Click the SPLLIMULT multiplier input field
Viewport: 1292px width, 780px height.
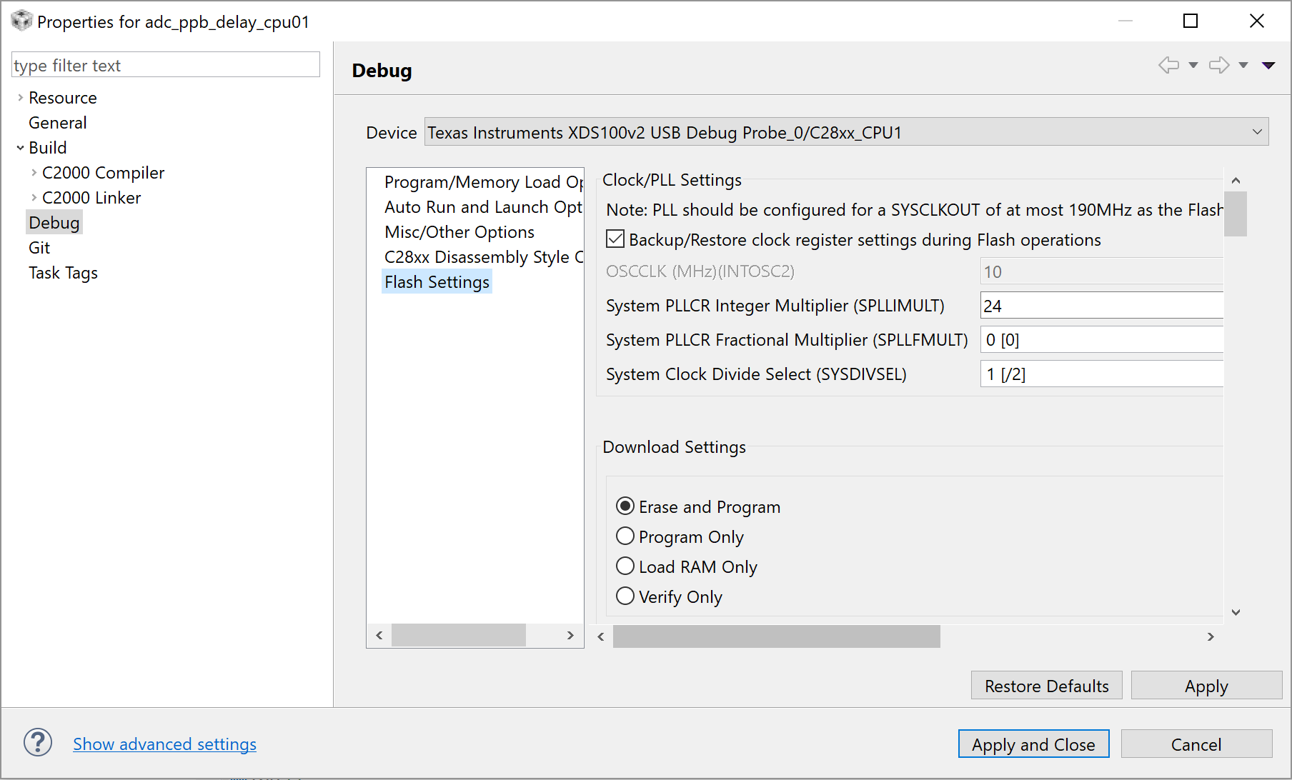click(x=1101, y=306)
